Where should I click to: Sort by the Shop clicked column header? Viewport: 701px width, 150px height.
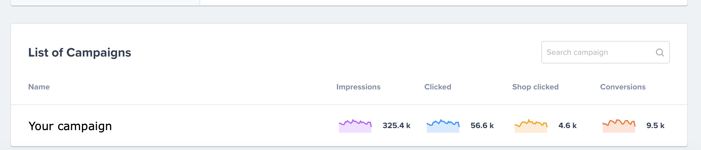[535, 87]
